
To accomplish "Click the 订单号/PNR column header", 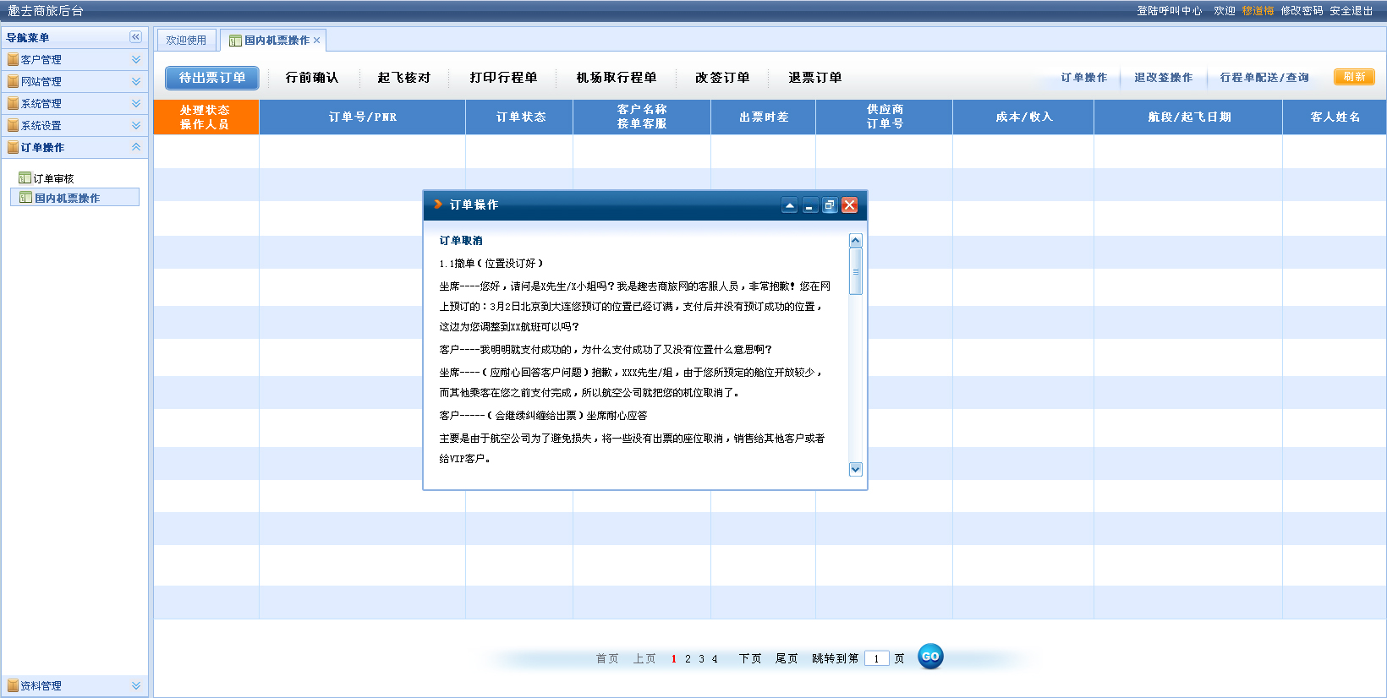I will pyautogui.click(x=362, y=117).
